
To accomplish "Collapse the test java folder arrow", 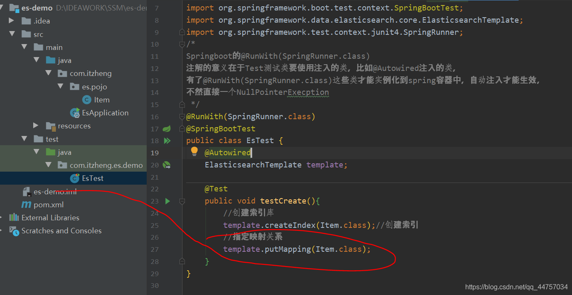I will click(x=37, y=152).
